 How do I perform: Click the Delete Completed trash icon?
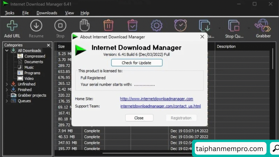pyautogui.click(x=132, y=26)
